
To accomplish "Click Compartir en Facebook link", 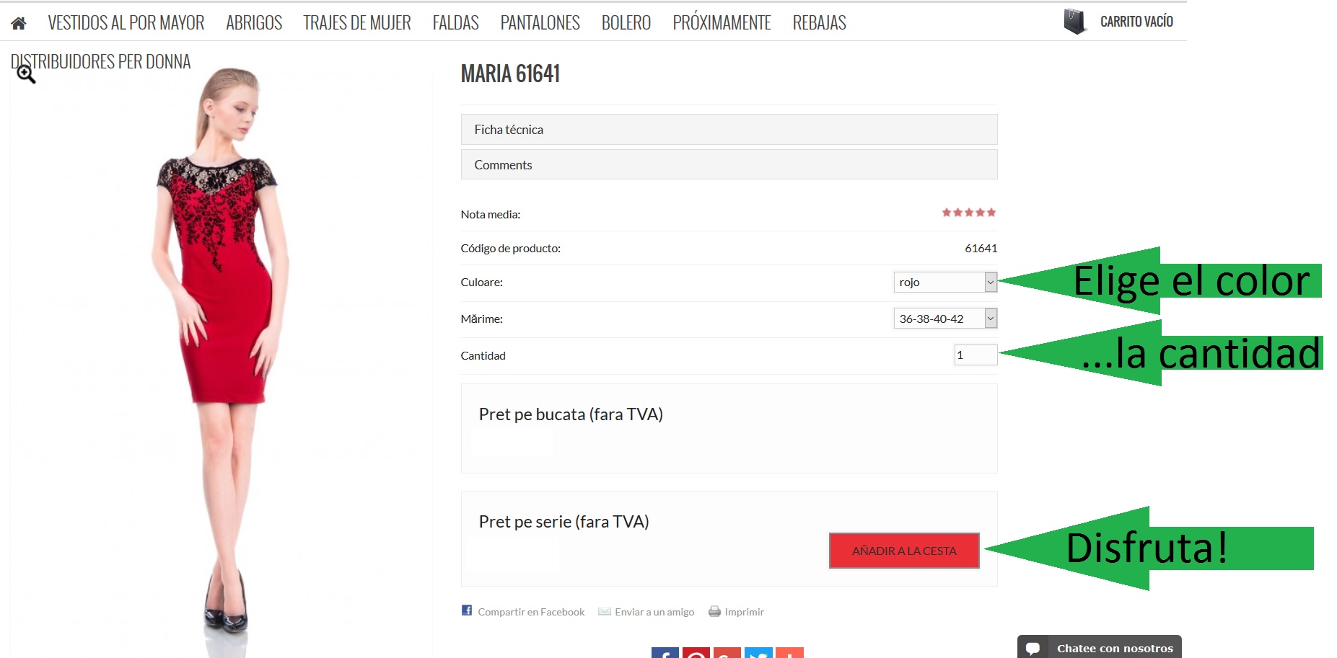I will pos(531,612).
